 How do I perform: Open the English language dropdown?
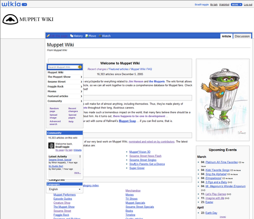pos(65,189)
